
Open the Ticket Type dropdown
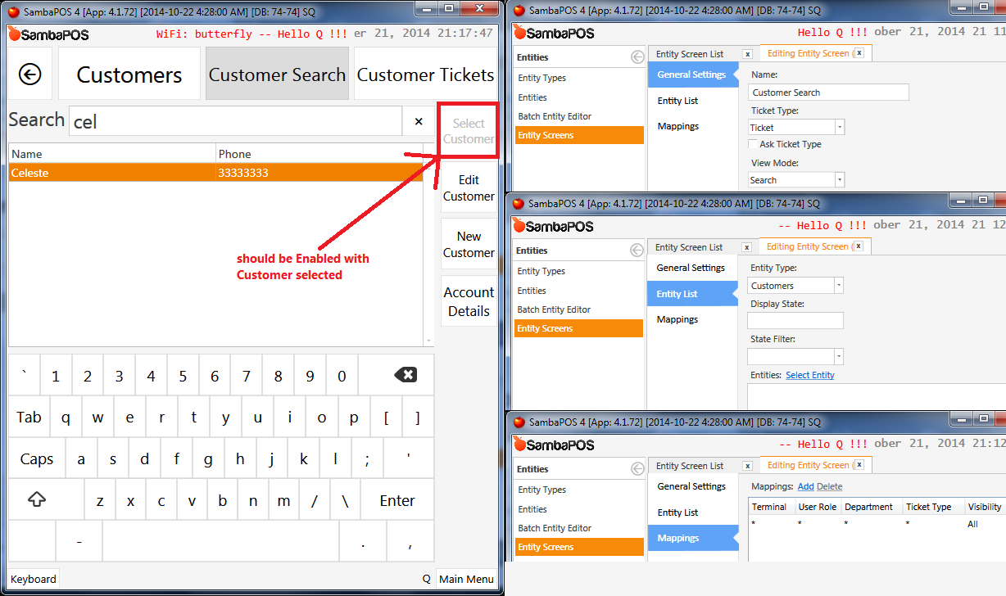[840, 128]
